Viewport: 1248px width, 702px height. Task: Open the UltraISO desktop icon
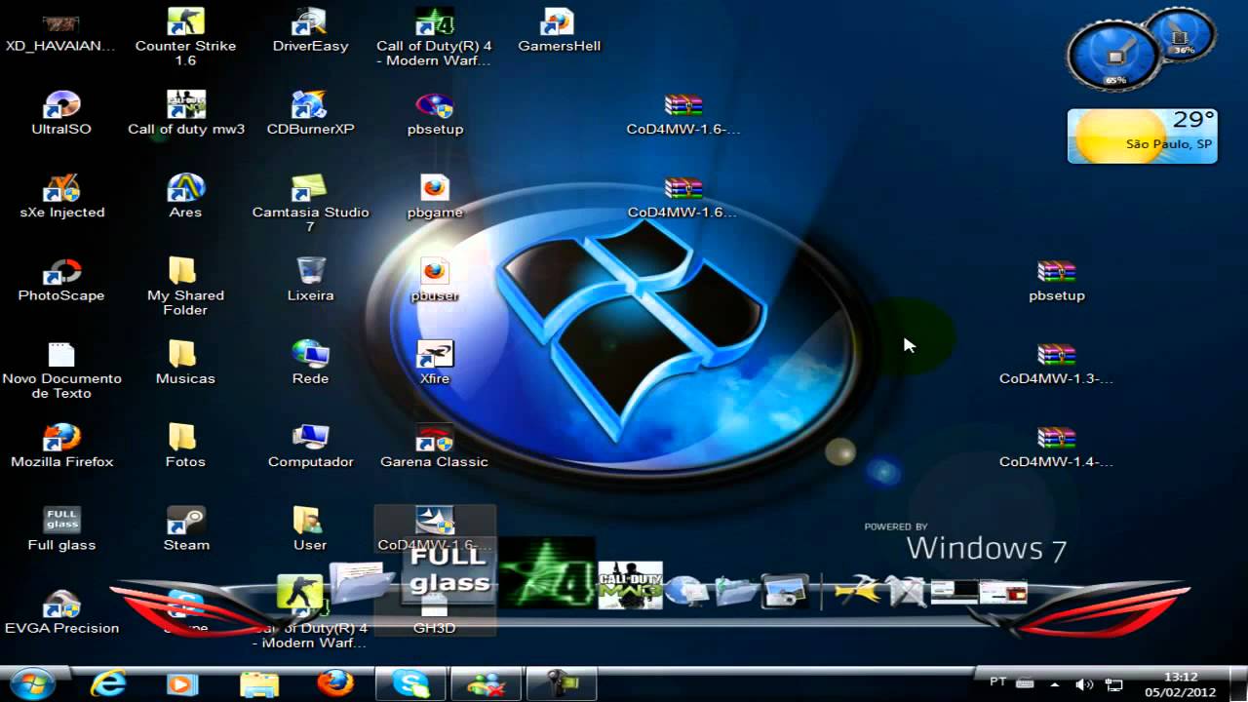coord(61,114)
